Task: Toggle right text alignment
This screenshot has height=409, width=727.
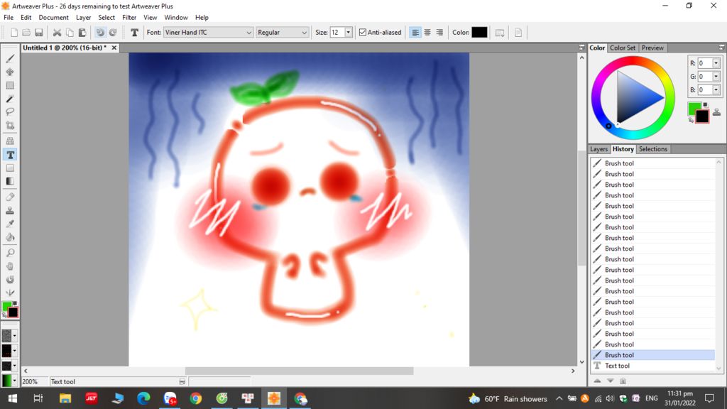Action: 439,33
